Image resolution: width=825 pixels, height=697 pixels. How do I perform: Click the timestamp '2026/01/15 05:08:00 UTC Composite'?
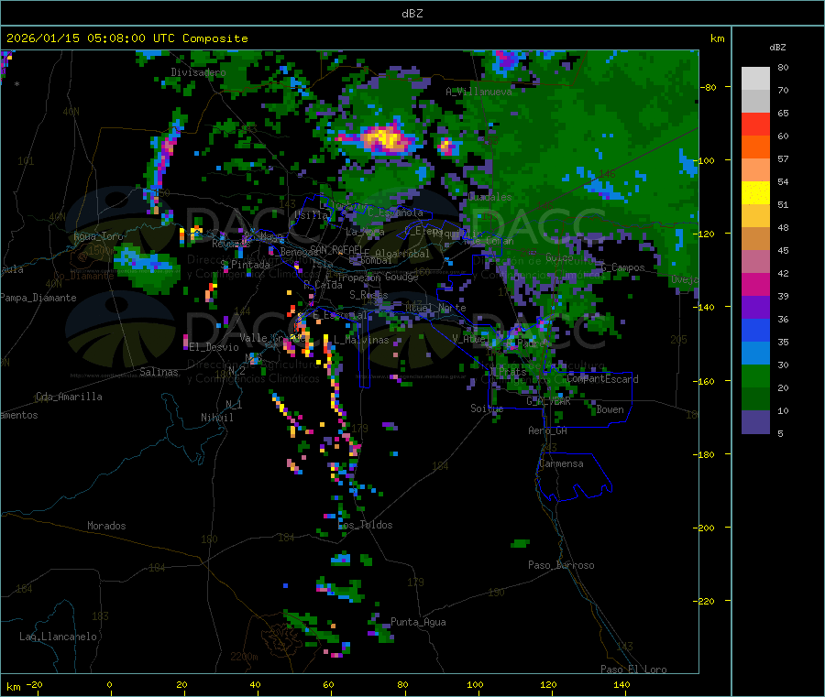click(x=126, y=38)
